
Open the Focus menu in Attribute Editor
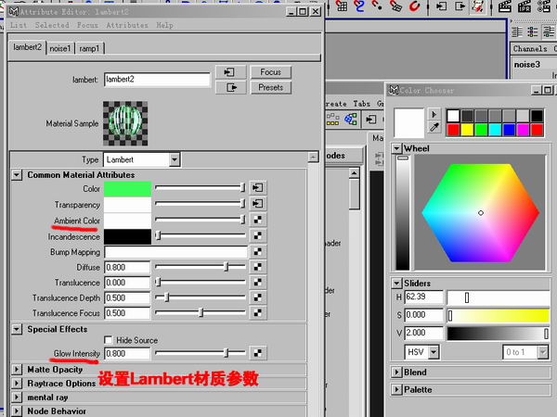click(87, 25)
